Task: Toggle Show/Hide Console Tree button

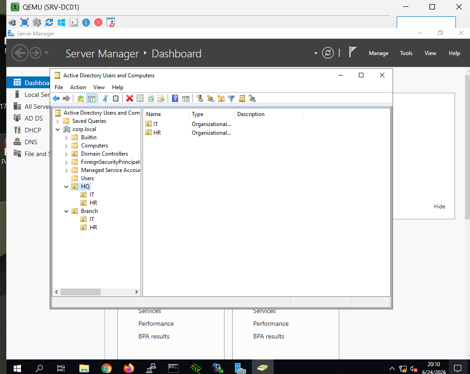Action: [x=92, y=99]
